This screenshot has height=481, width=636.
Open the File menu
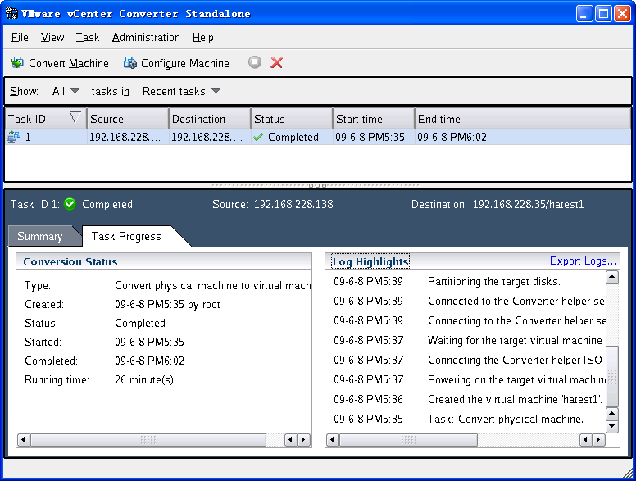pyautogui.click(x=20, y=37)
